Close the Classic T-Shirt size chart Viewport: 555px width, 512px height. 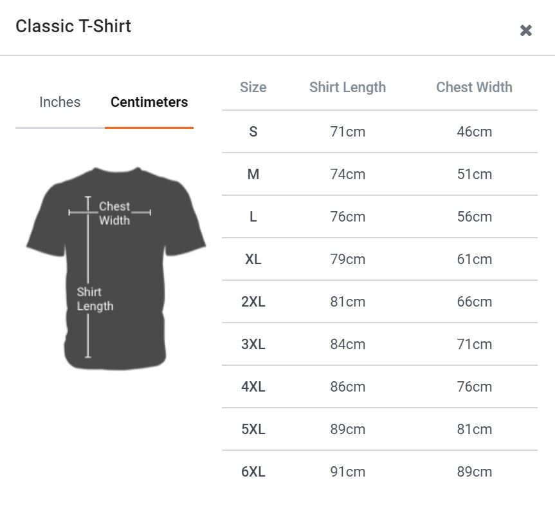pyautogui.click(x=525, y=30)
